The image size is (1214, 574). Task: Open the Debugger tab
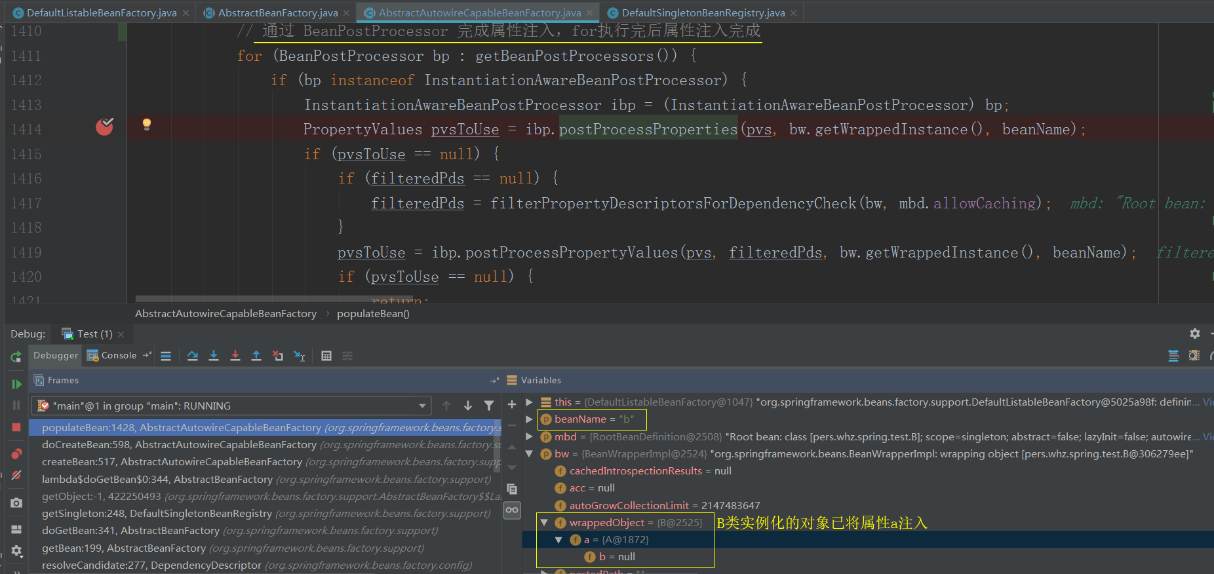[x=56, y=355]
